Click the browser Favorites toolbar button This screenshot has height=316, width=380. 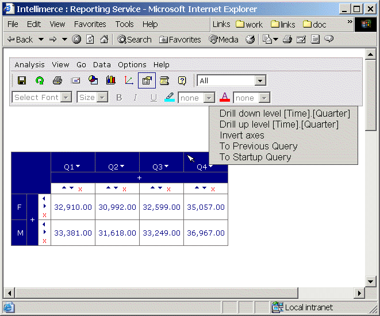[180, 39]
